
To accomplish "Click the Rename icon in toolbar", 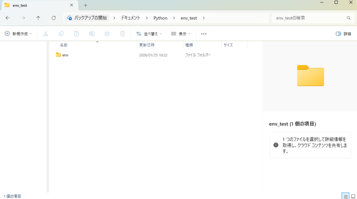I will [92, 34].
